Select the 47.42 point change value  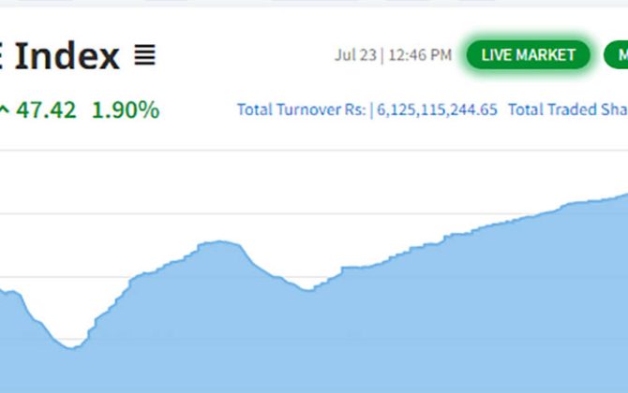click(46, 110)
